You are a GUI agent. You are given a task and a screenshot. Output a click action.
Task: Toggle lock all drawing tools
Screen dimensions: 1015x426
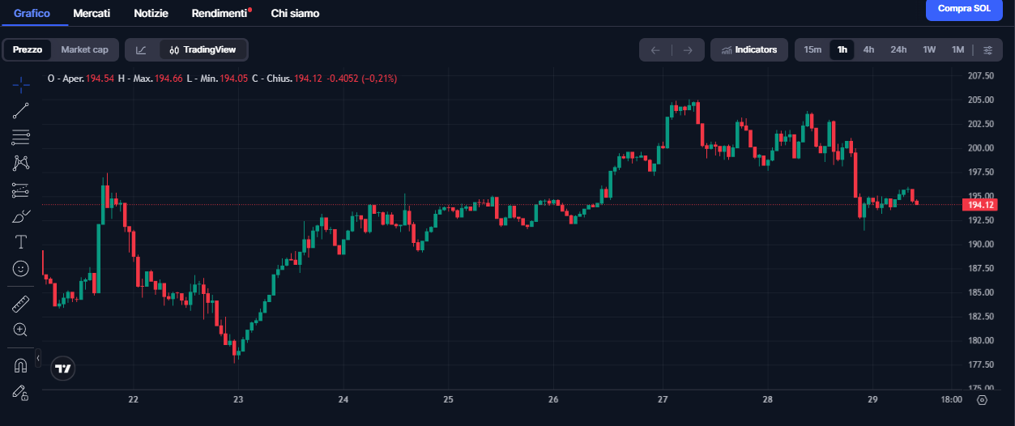click(x=21, y=392)
